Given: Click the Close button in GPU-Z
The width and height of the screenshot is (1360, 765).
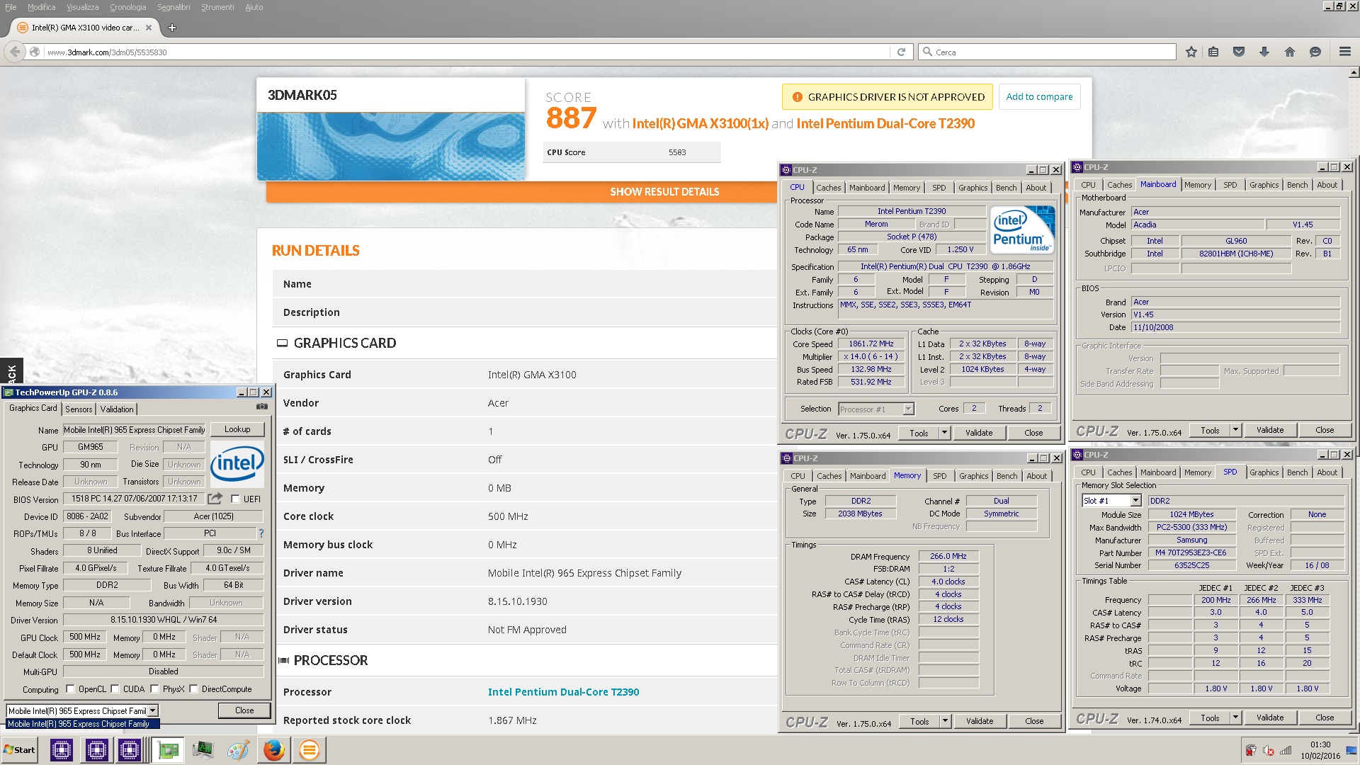Looking at the screenshot, I should (x=244, y=710).
